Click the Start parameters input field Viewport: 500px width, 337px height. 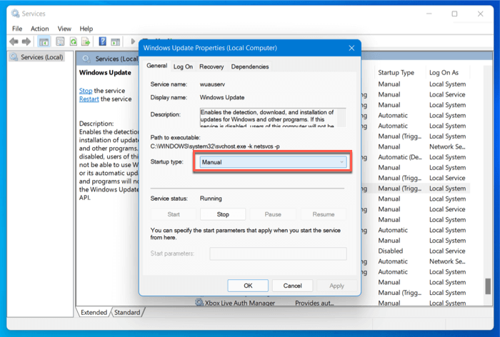[278, 253]
